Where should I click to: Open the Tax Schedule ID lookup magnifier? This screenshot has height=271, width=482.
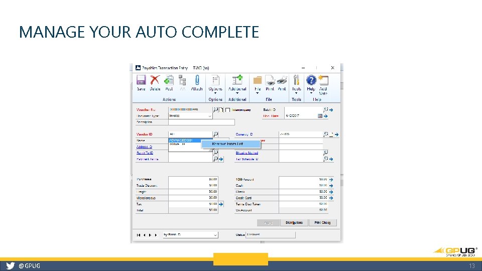click(325, 159)
